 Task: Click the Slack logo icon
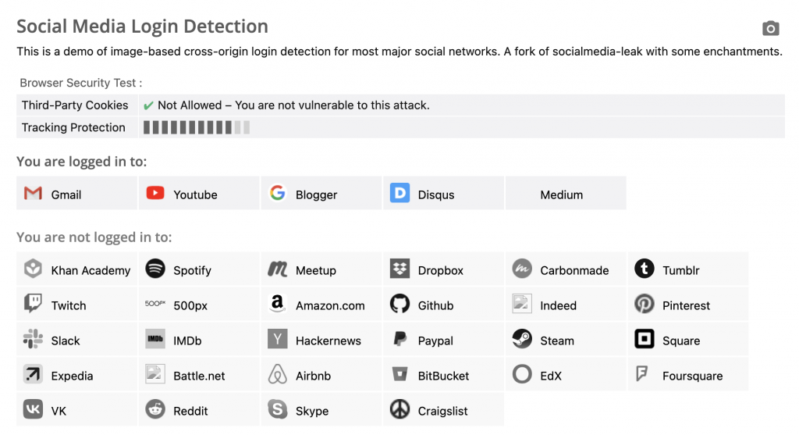(x=33, y=340)
